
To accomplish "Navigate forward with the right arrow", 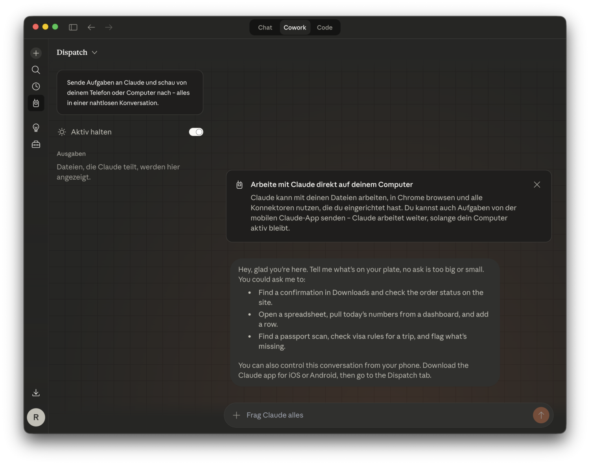I will [x=109, y=27].
